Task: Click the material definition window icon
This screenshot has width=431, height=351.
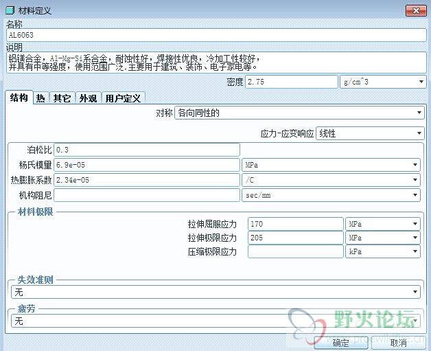Action: click(10, 10)
